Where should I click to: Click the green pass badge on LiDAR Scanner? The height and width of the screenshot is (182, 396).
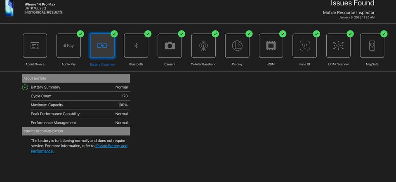click(x=350, y=34)
